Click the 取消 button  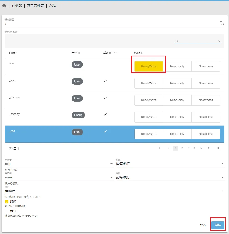203,225
